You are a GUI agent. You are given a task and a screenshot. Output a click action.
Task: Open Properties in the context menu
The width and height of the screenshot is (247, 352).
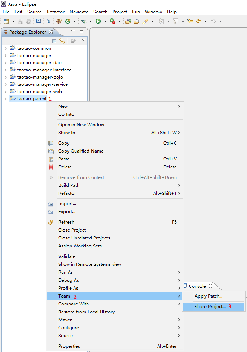click(x=115, y=346)
